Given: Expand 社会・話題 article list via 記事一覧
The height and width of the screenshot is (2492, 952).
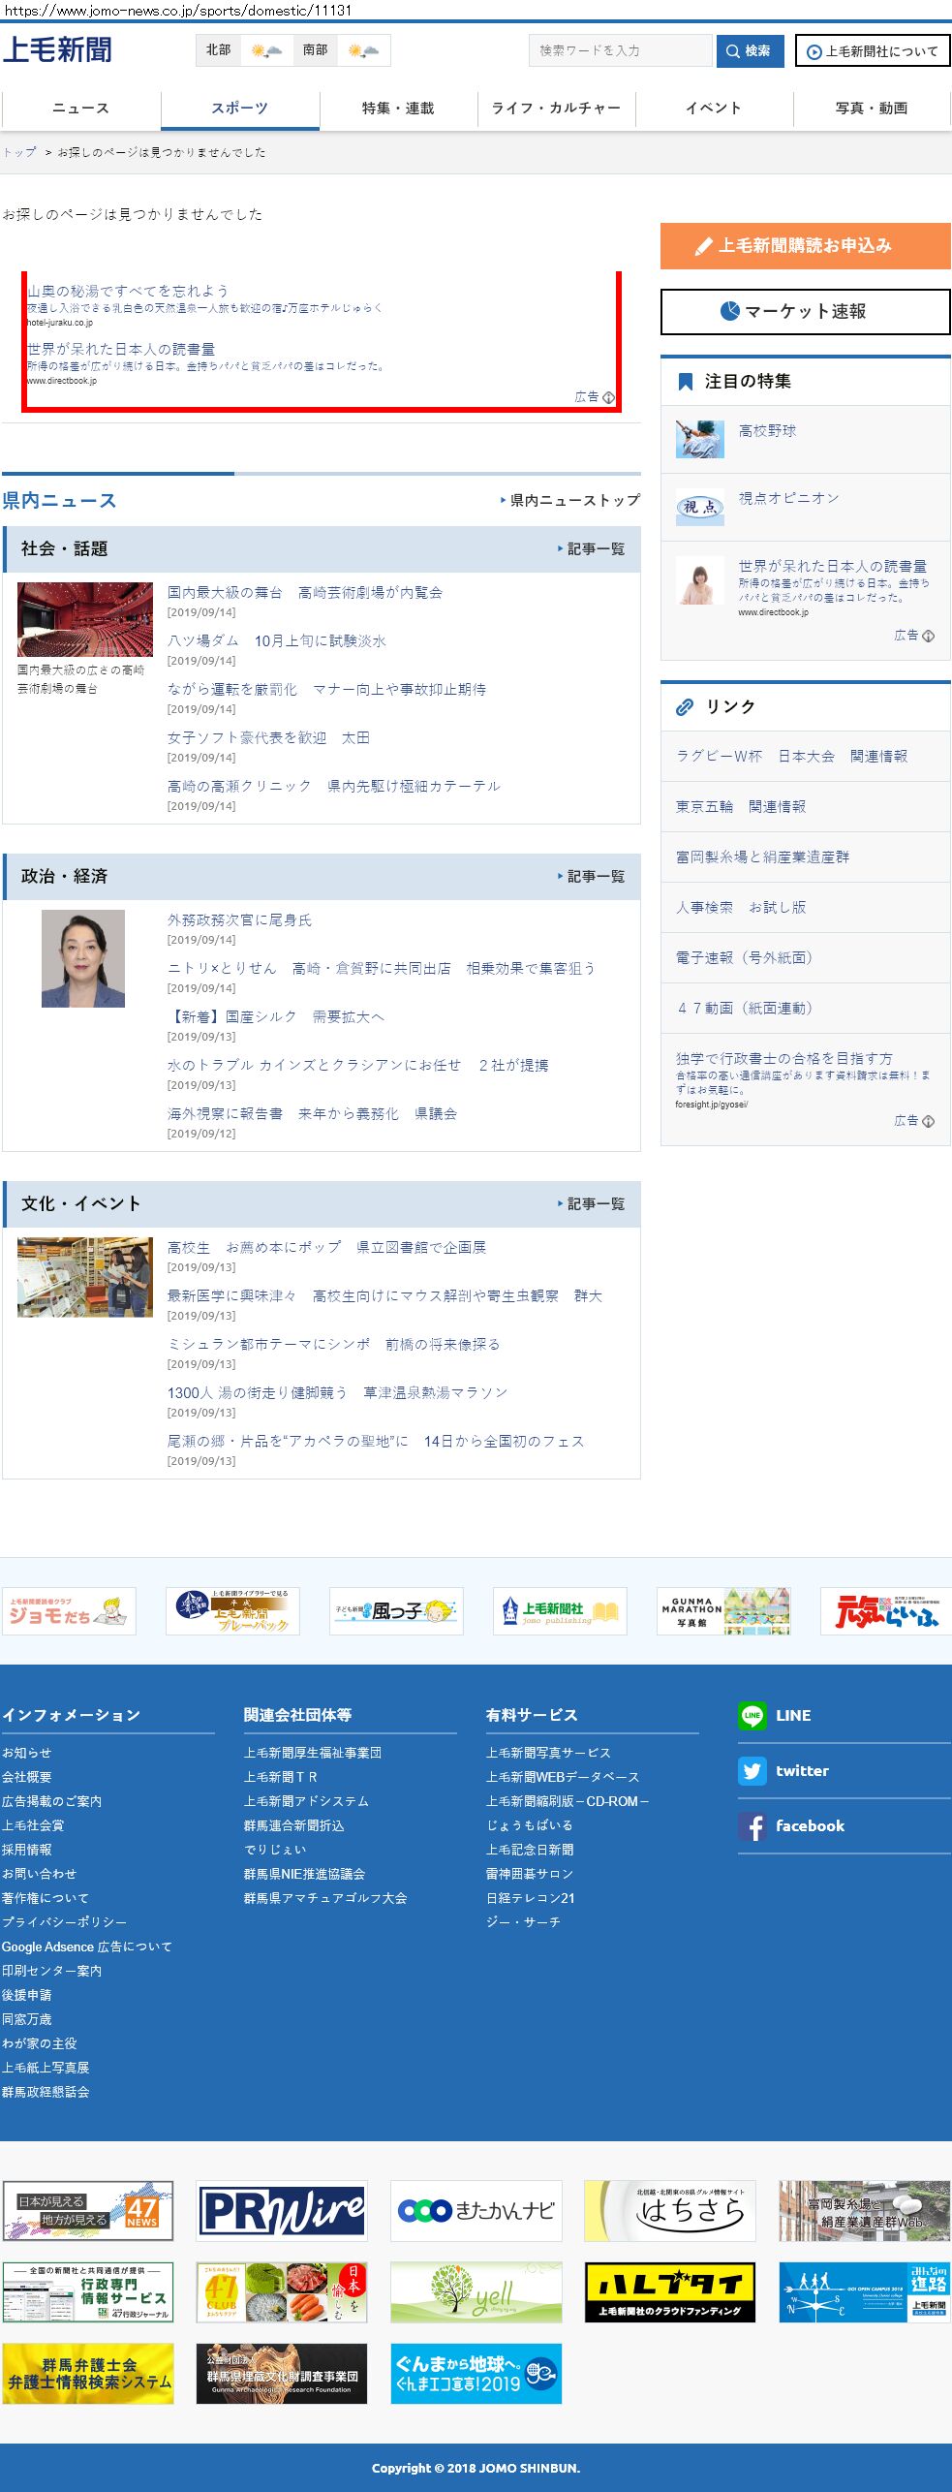Looking at the screenshot, I should pyautogui.click(x=594, y=549).
